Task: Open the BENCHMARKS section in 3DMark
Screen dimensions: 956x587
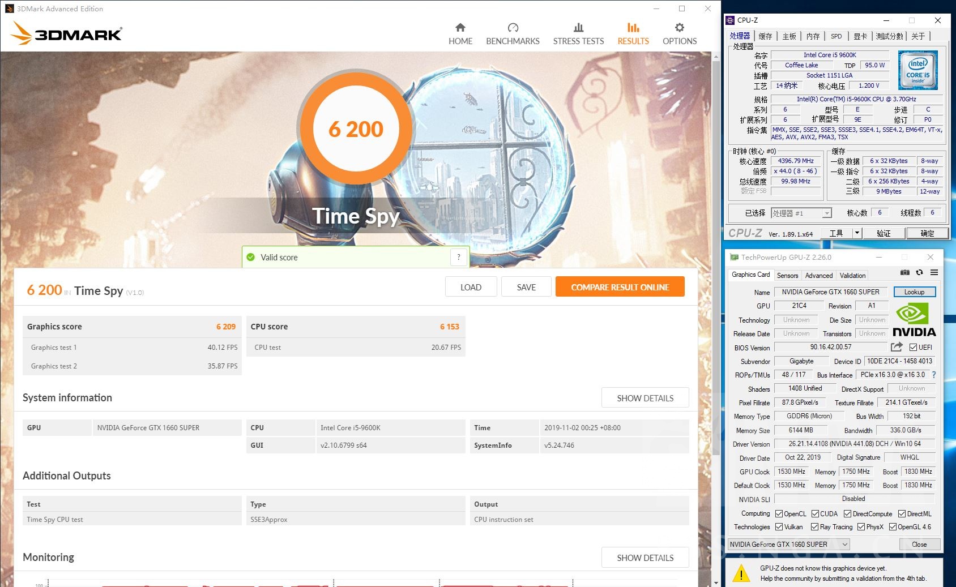Action: [513, 34]
